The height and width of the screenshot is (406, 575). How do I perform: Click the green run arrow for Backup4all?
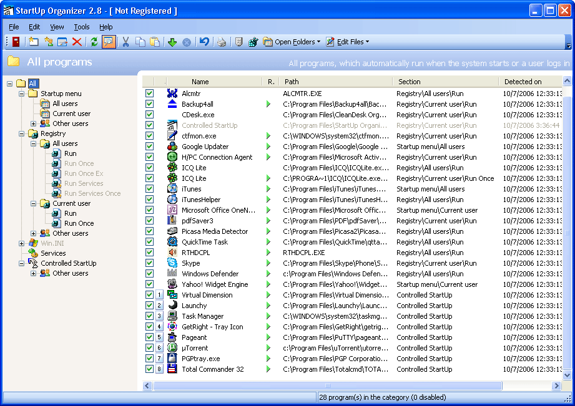(268, 104)
